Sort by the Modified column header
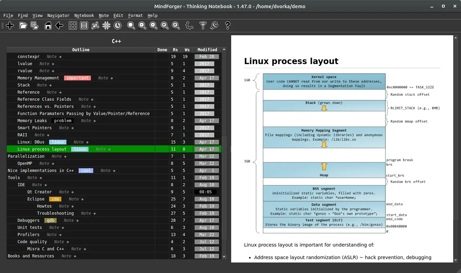This screenshot has width=461, height=273. click(x=207, y=50)
